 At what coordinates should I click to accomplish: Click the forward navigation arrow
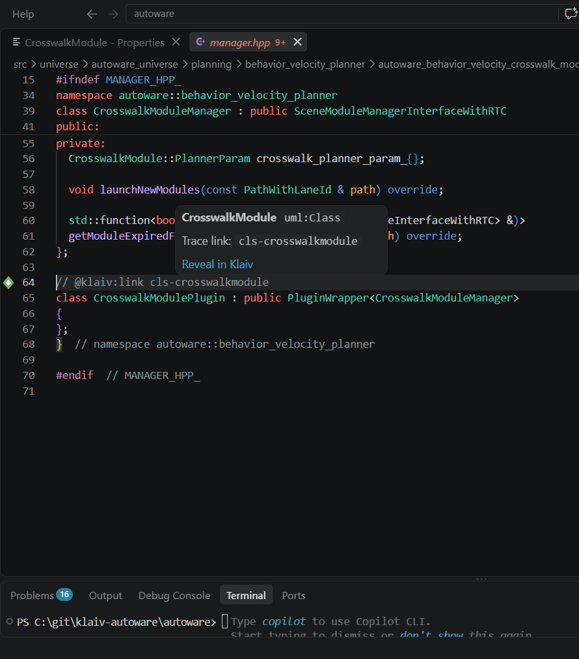113,14
